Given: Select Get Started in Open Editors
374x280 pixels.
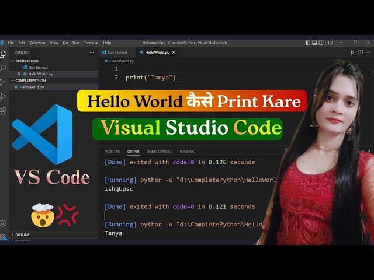Looking at the screenshot, I should click(54, 68).
